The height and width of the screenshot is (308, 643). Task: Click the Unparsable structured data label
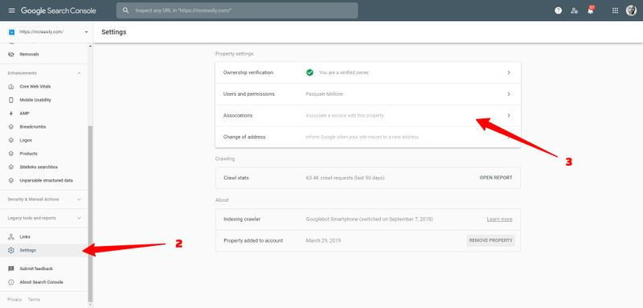[x=47, y=180]
